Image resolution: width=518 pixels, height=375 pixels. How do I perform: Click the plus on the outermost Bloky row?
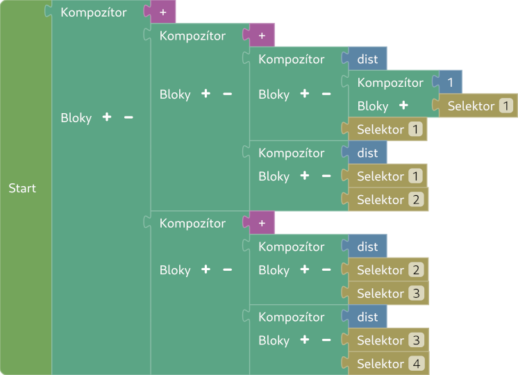click(x=106, y=117)
